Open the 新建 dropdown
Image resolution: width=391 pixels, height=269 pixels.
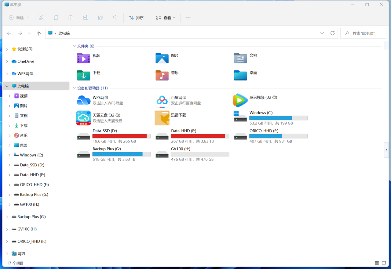pyautogui.click(x=18, y=18)
